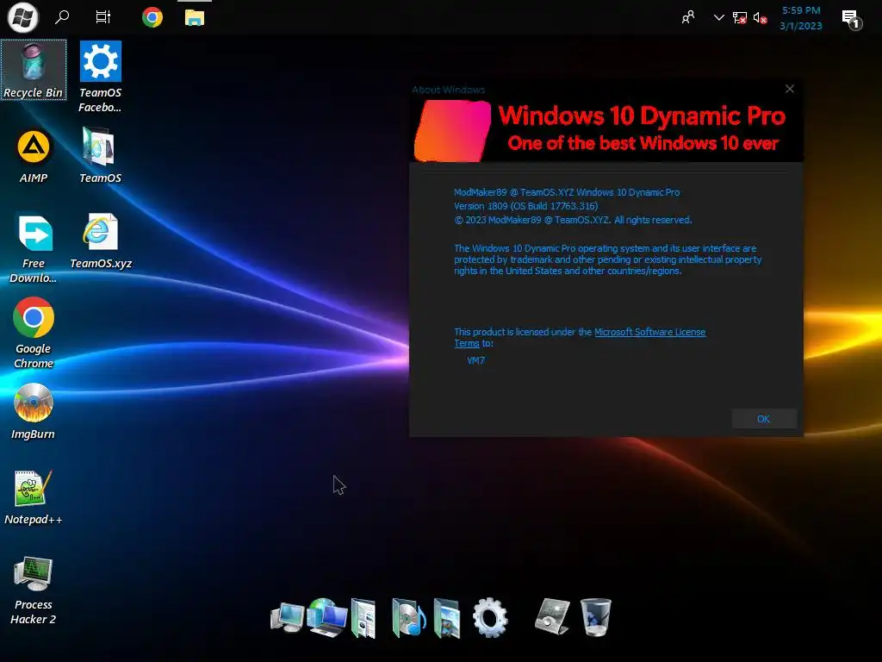Select Process Hacker 2 desktop icon
The height and width of the screenshot is (662, 882).
(x=34, y=590)
